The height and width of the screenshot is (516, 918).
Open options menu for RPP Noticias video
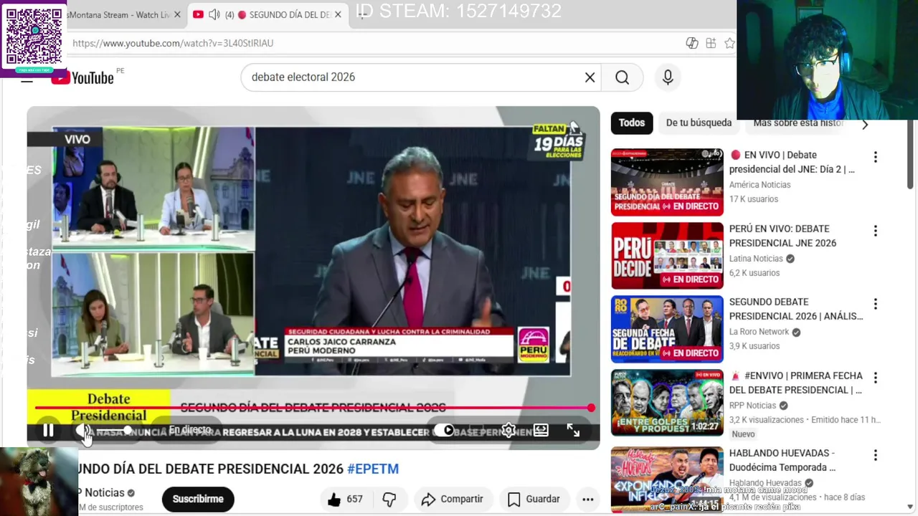click(x=875, y=378)
